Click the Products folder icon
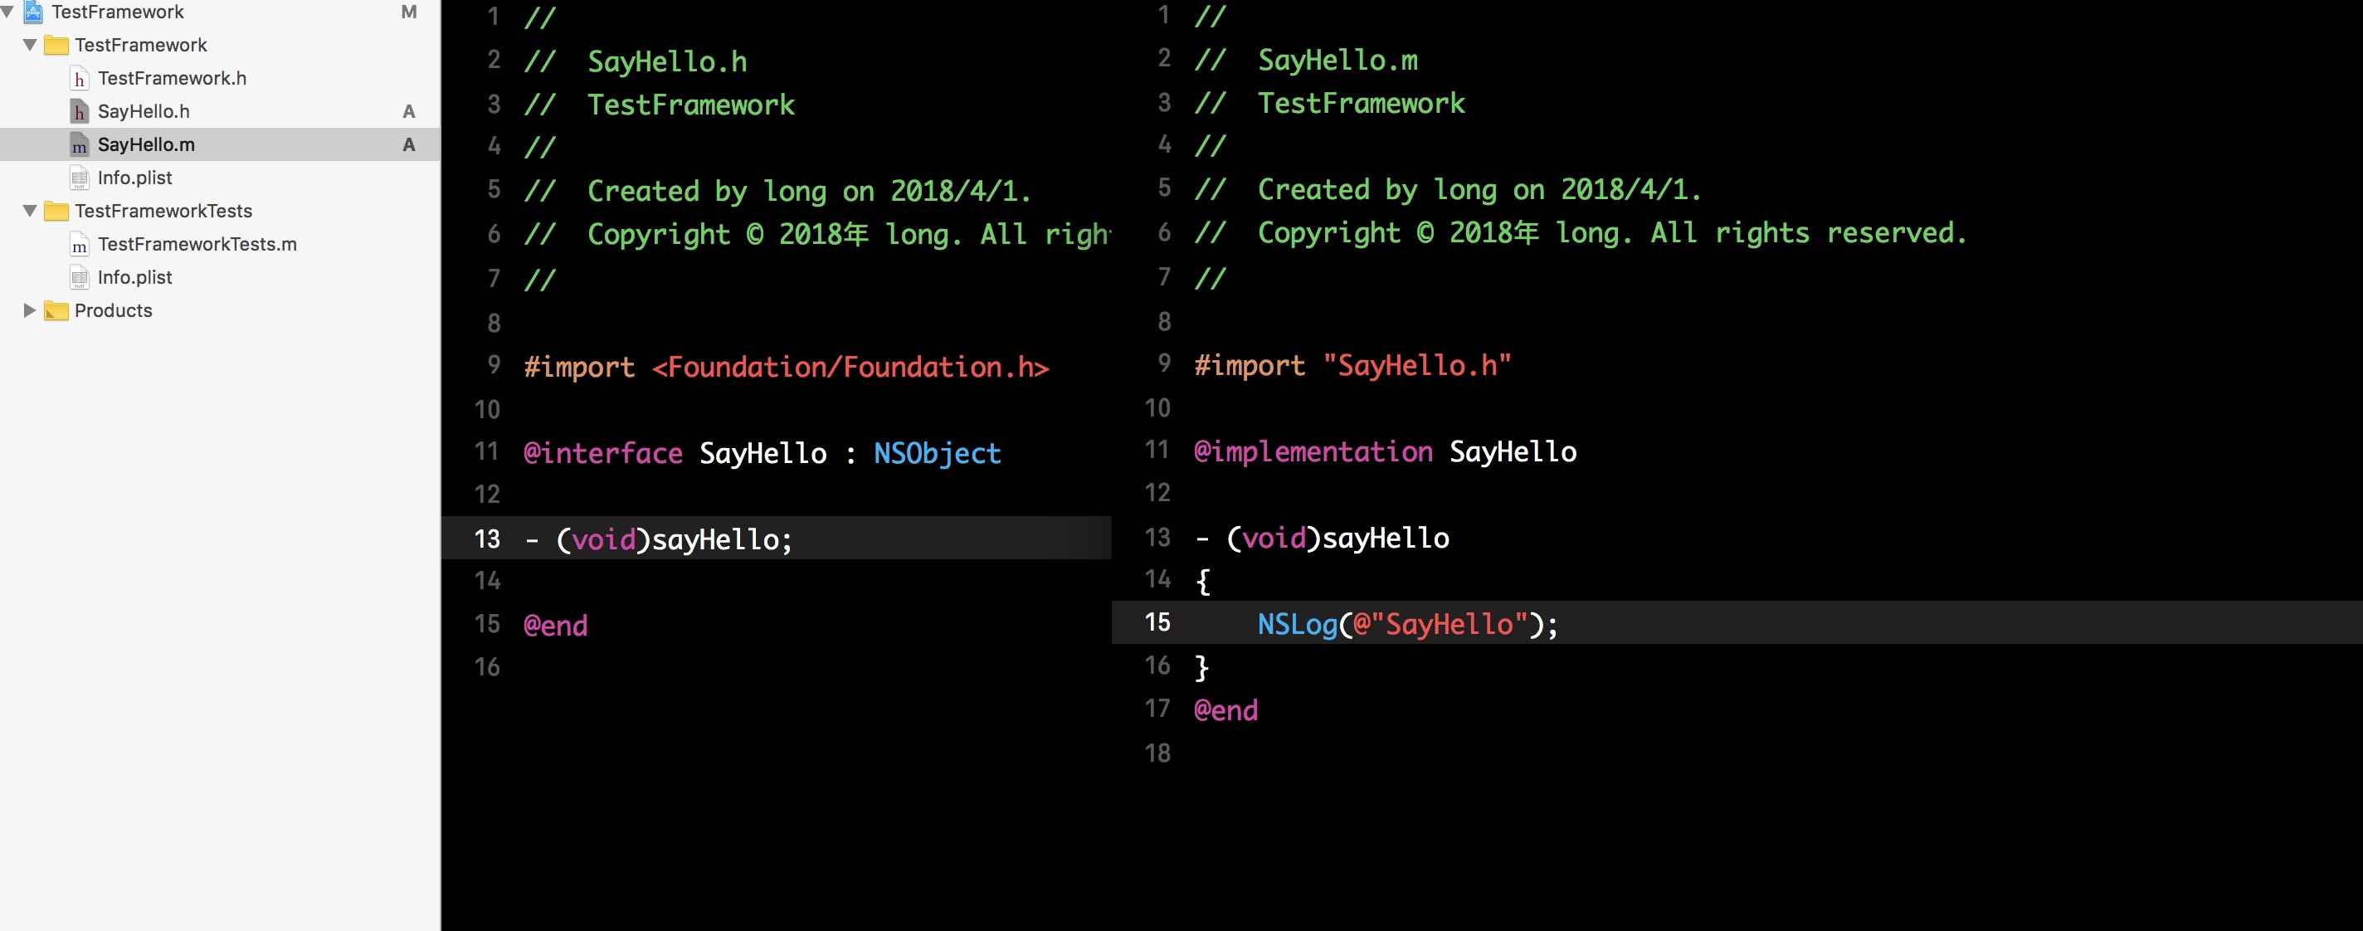The width and height of the screenshot is (2363, 931). click(x=57, y=311)
